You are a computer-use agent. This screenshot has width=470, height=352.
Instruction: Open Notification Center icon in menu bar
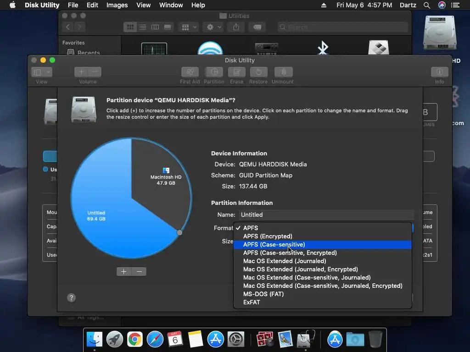pos(455,5)
